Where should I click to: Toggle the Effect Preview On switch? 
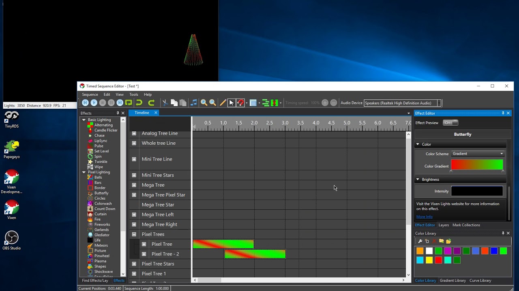tap(450, 122)
